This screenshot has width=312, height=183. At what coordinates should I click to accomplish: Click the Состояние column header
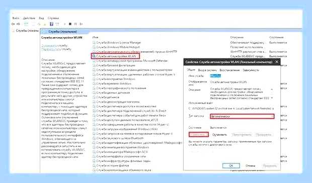[x=276, y=37]
